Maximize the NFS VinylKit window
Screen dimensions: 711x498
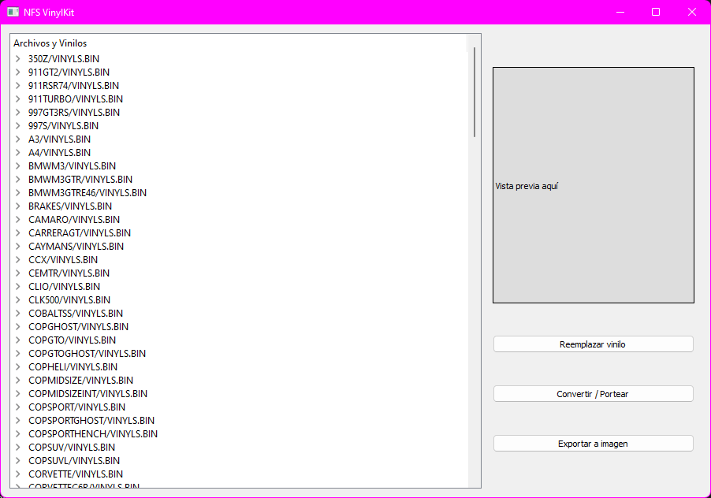[656, 13]
